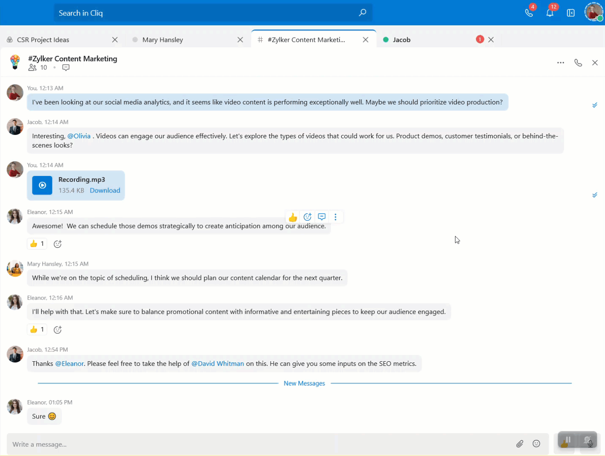Click the '#Zylker Content Marketing' channel title
This screenshot has width=605, height=456.
(x=73, y=59)
